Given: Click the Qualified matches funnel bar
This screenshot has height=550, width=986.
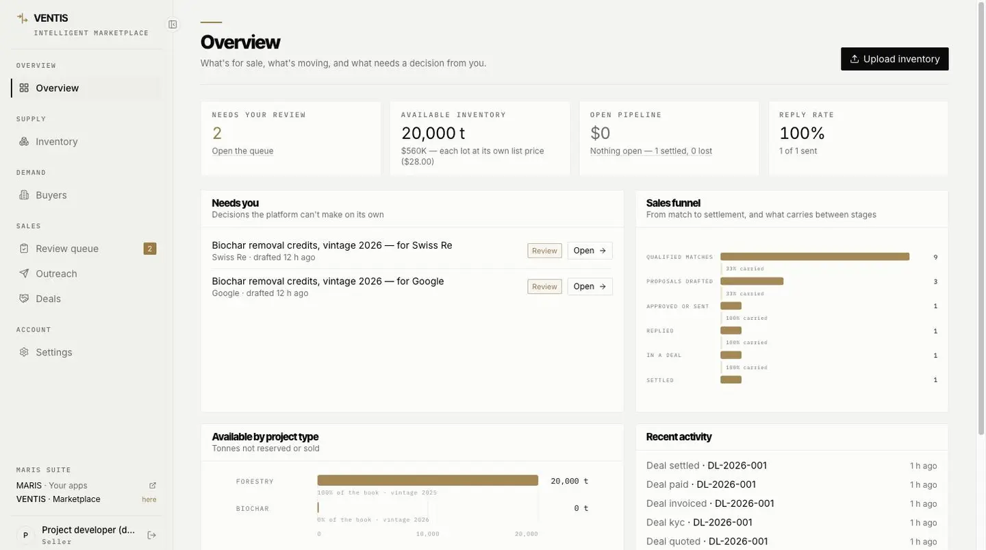Looking at the screenshot, I should point(815,257).
